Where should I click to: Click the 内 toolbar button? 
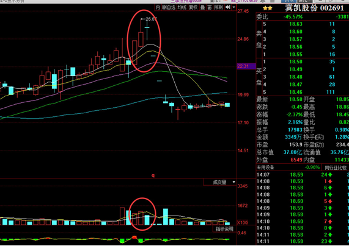[x=158, y=7]
